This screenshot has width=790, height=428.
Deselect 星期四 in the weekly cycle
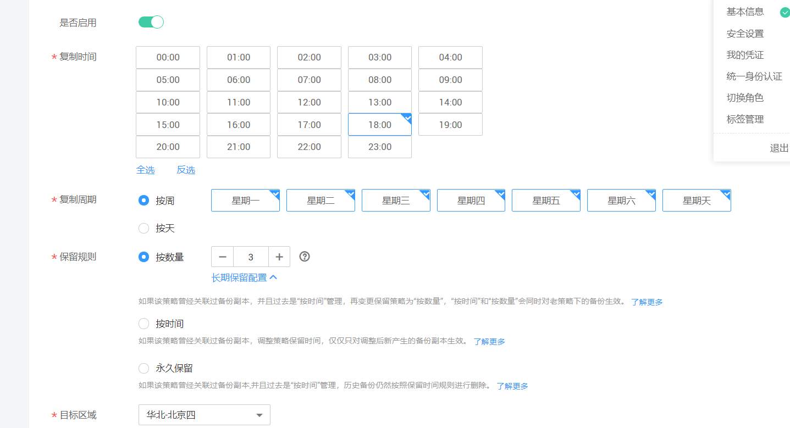(x=471, y=201)
